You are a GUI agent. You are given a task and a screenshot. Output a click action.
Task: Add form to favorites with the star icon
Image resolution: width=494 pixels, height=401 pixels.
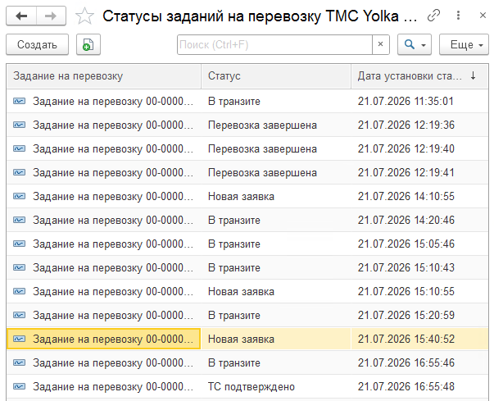[84, 16]
